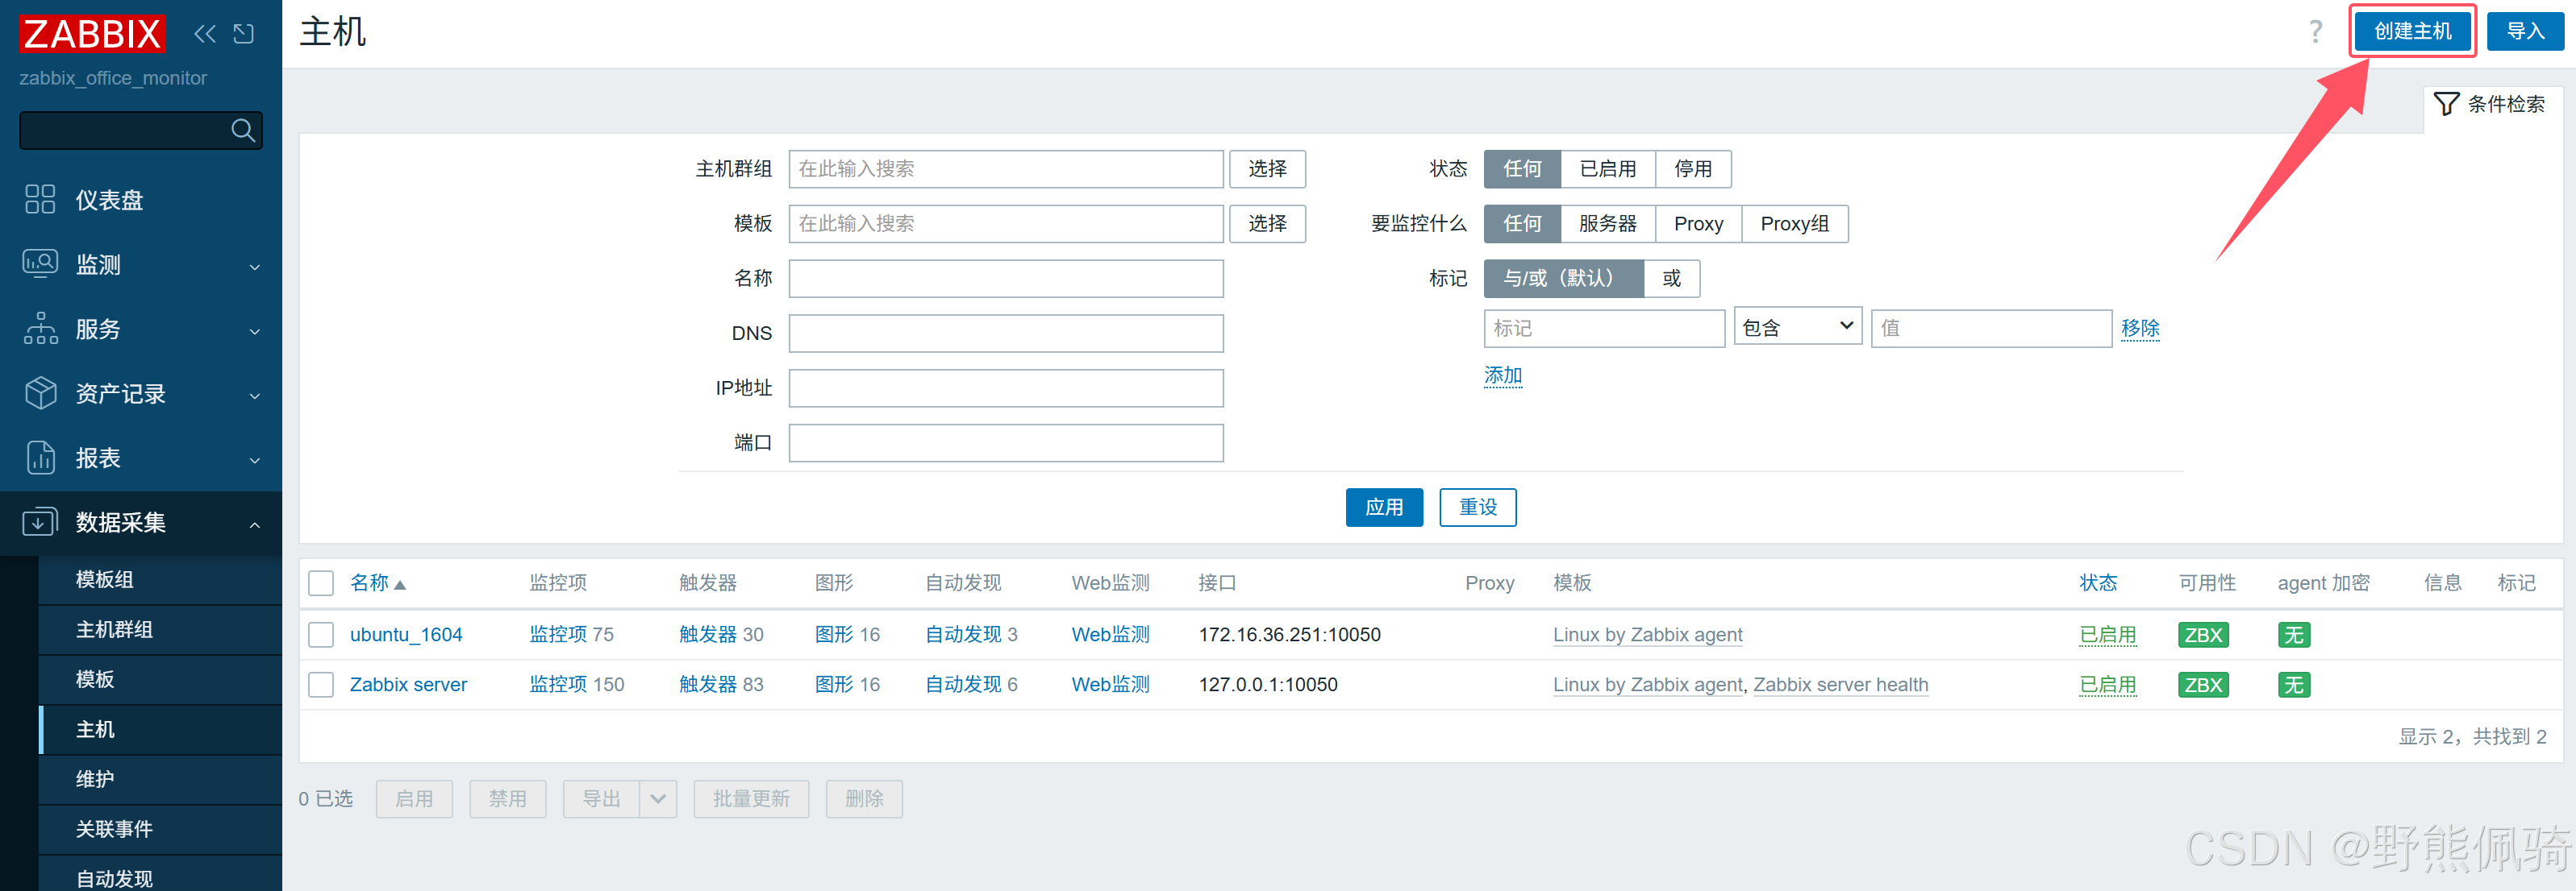Open the Dashboard (仪表盘) icon

point(40,199)
